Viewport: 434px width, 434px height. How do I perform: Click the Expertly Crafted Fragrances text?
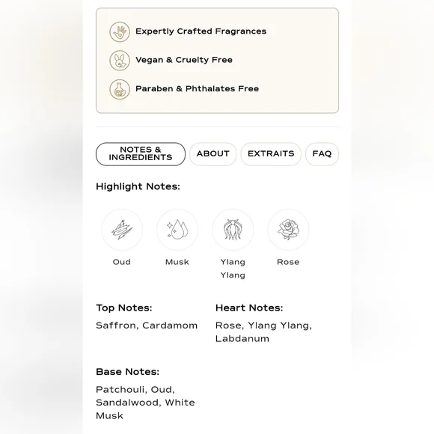point(201,31)
